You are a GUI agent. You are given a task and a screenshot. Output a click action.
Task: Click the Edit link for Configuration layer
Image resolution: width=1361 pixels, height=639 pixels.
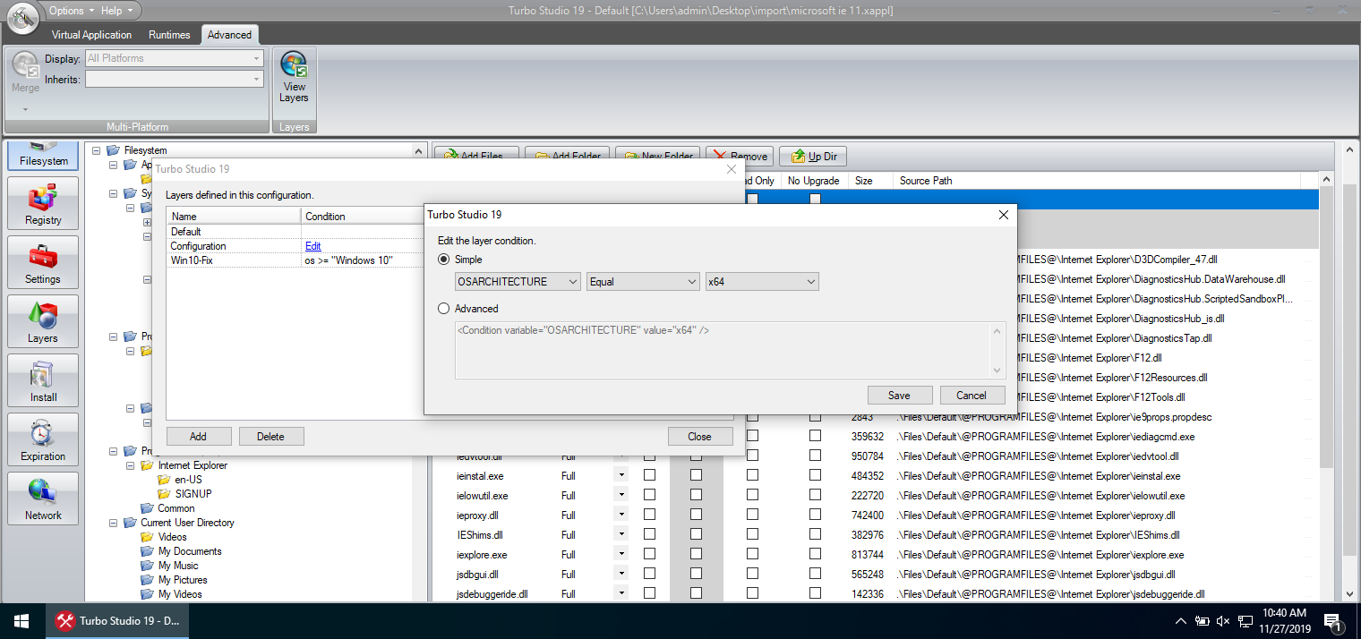(312, 246)
